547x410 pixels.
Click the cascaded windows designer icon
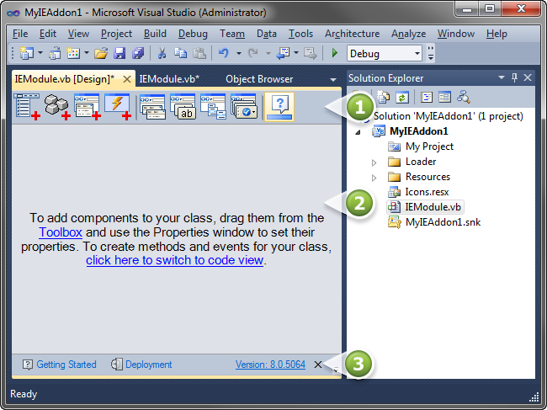point(213,107)
